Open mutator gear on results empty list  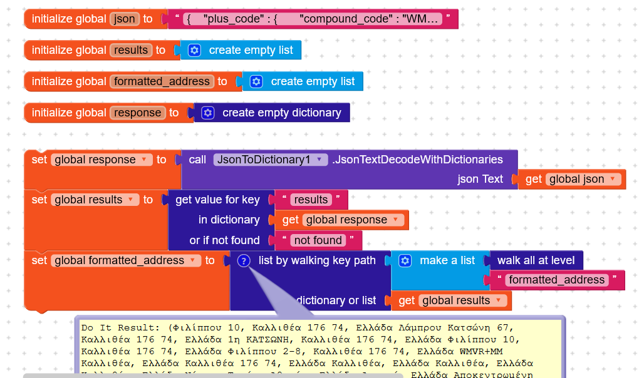pos(194,50)
